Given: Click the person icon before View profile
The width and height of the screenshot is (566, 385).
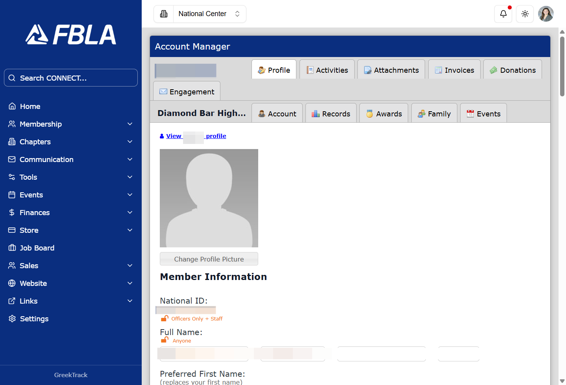Looking at the screenshot, I should (x=162, y=136).
